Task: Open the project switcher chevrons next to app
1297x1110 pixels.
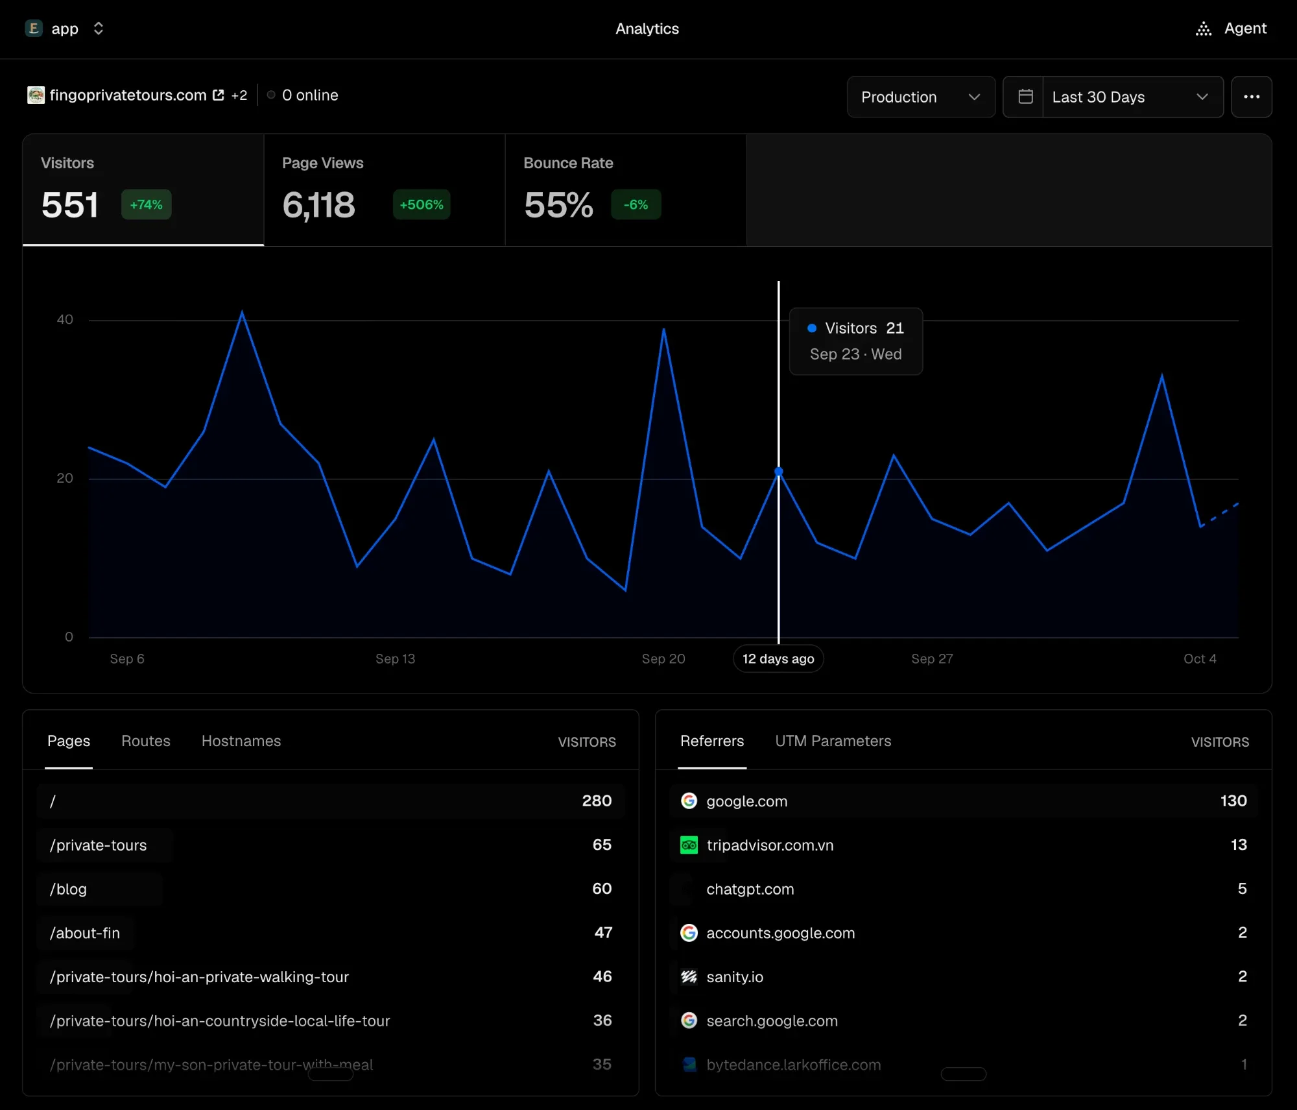Action: [99, 29]
